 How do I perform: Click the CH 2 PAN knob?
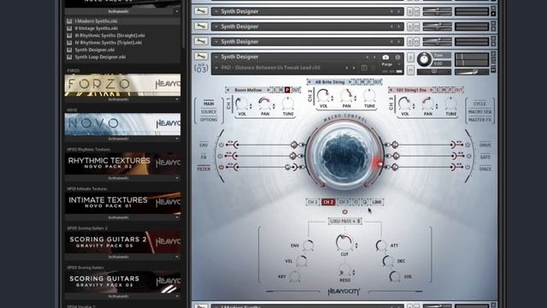click(346, 95)
